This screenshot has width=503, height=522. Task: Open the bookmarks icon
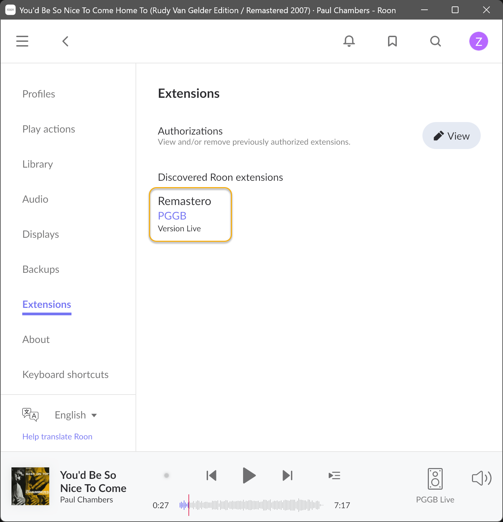(x=392, y=41)
